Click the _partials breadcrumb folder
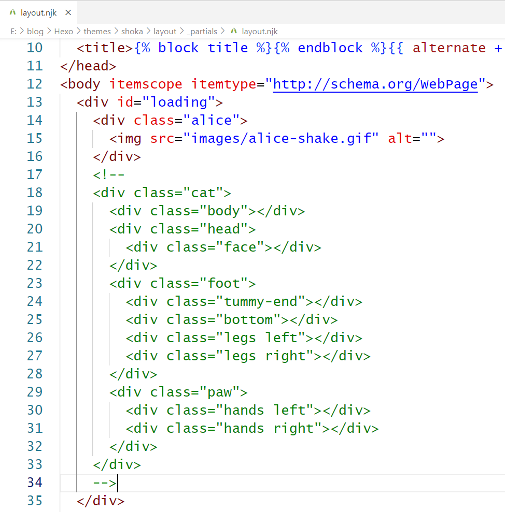The image size is (505, 512). pyautogui.click(x=203, y=31)
